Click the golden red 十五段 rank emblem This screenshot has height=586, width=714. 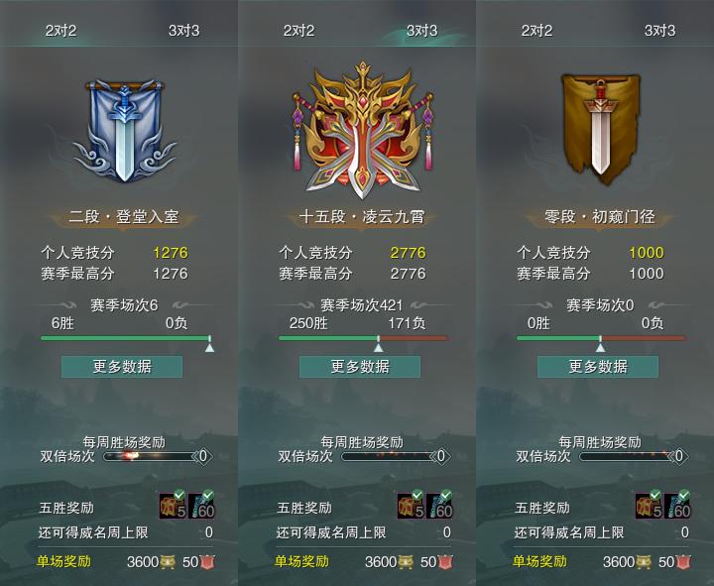(362, 130)
